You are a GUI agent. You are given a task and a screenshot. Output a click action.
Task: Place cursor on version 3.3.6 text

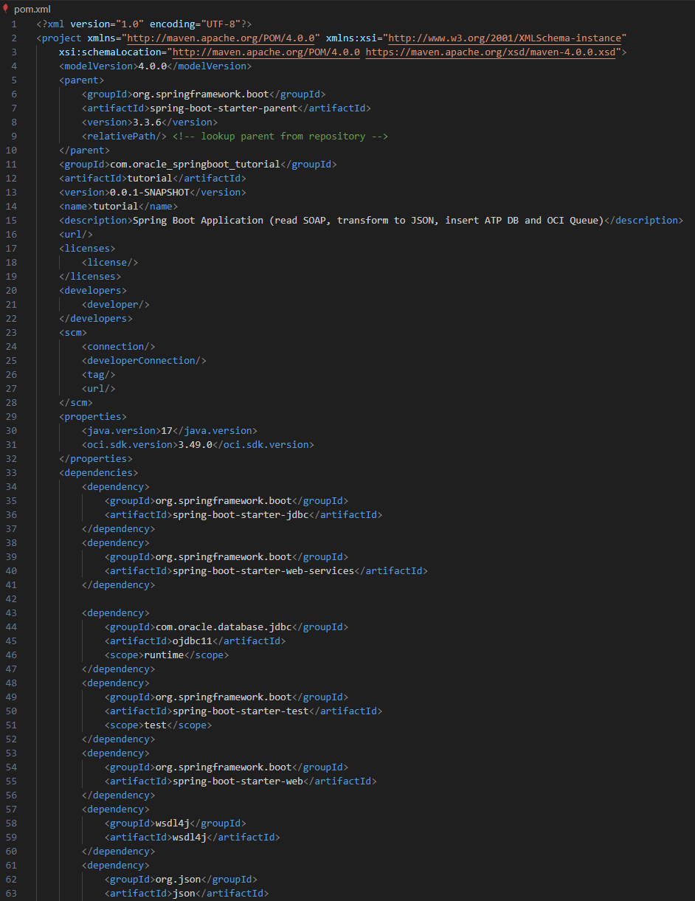pyautogui.click(x=144, y=122)
